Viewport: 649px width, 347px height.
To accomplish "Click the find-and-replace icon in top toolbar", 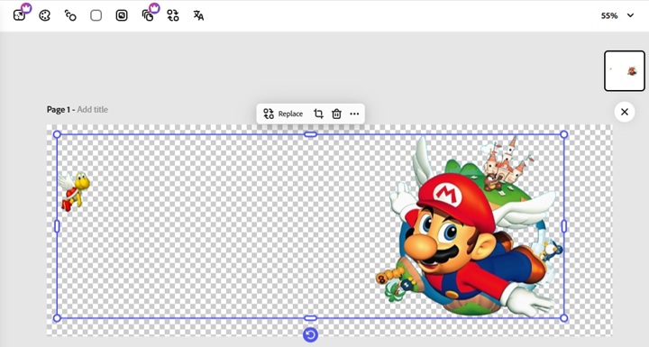I will (x=173, y=15).
